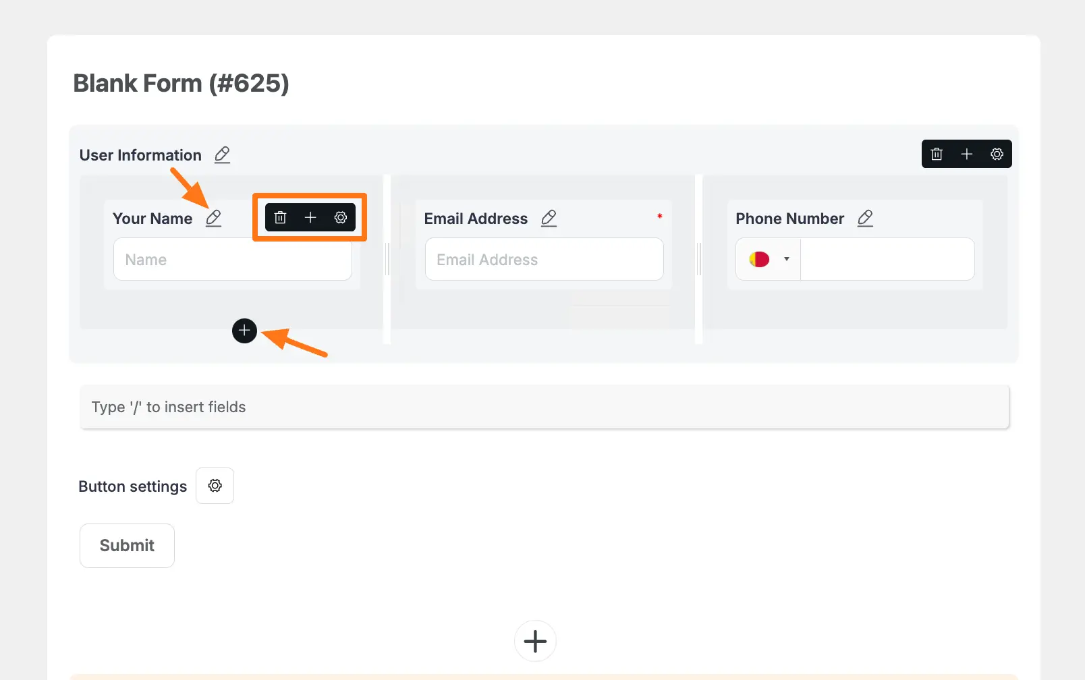Image resolution: width=1085 pixels, height=680 pixels.
Task: Click the Name text input
Action: pyautogui.click(x=233, y=260)
